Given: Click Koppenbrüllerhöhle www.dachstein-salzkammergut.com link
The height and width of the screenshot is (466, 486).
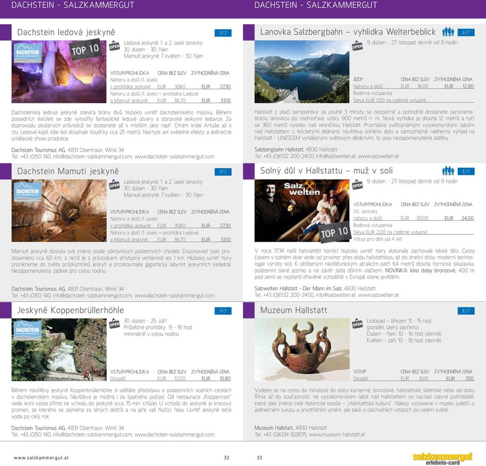Looking at the screenshot, I should point(175,435).
